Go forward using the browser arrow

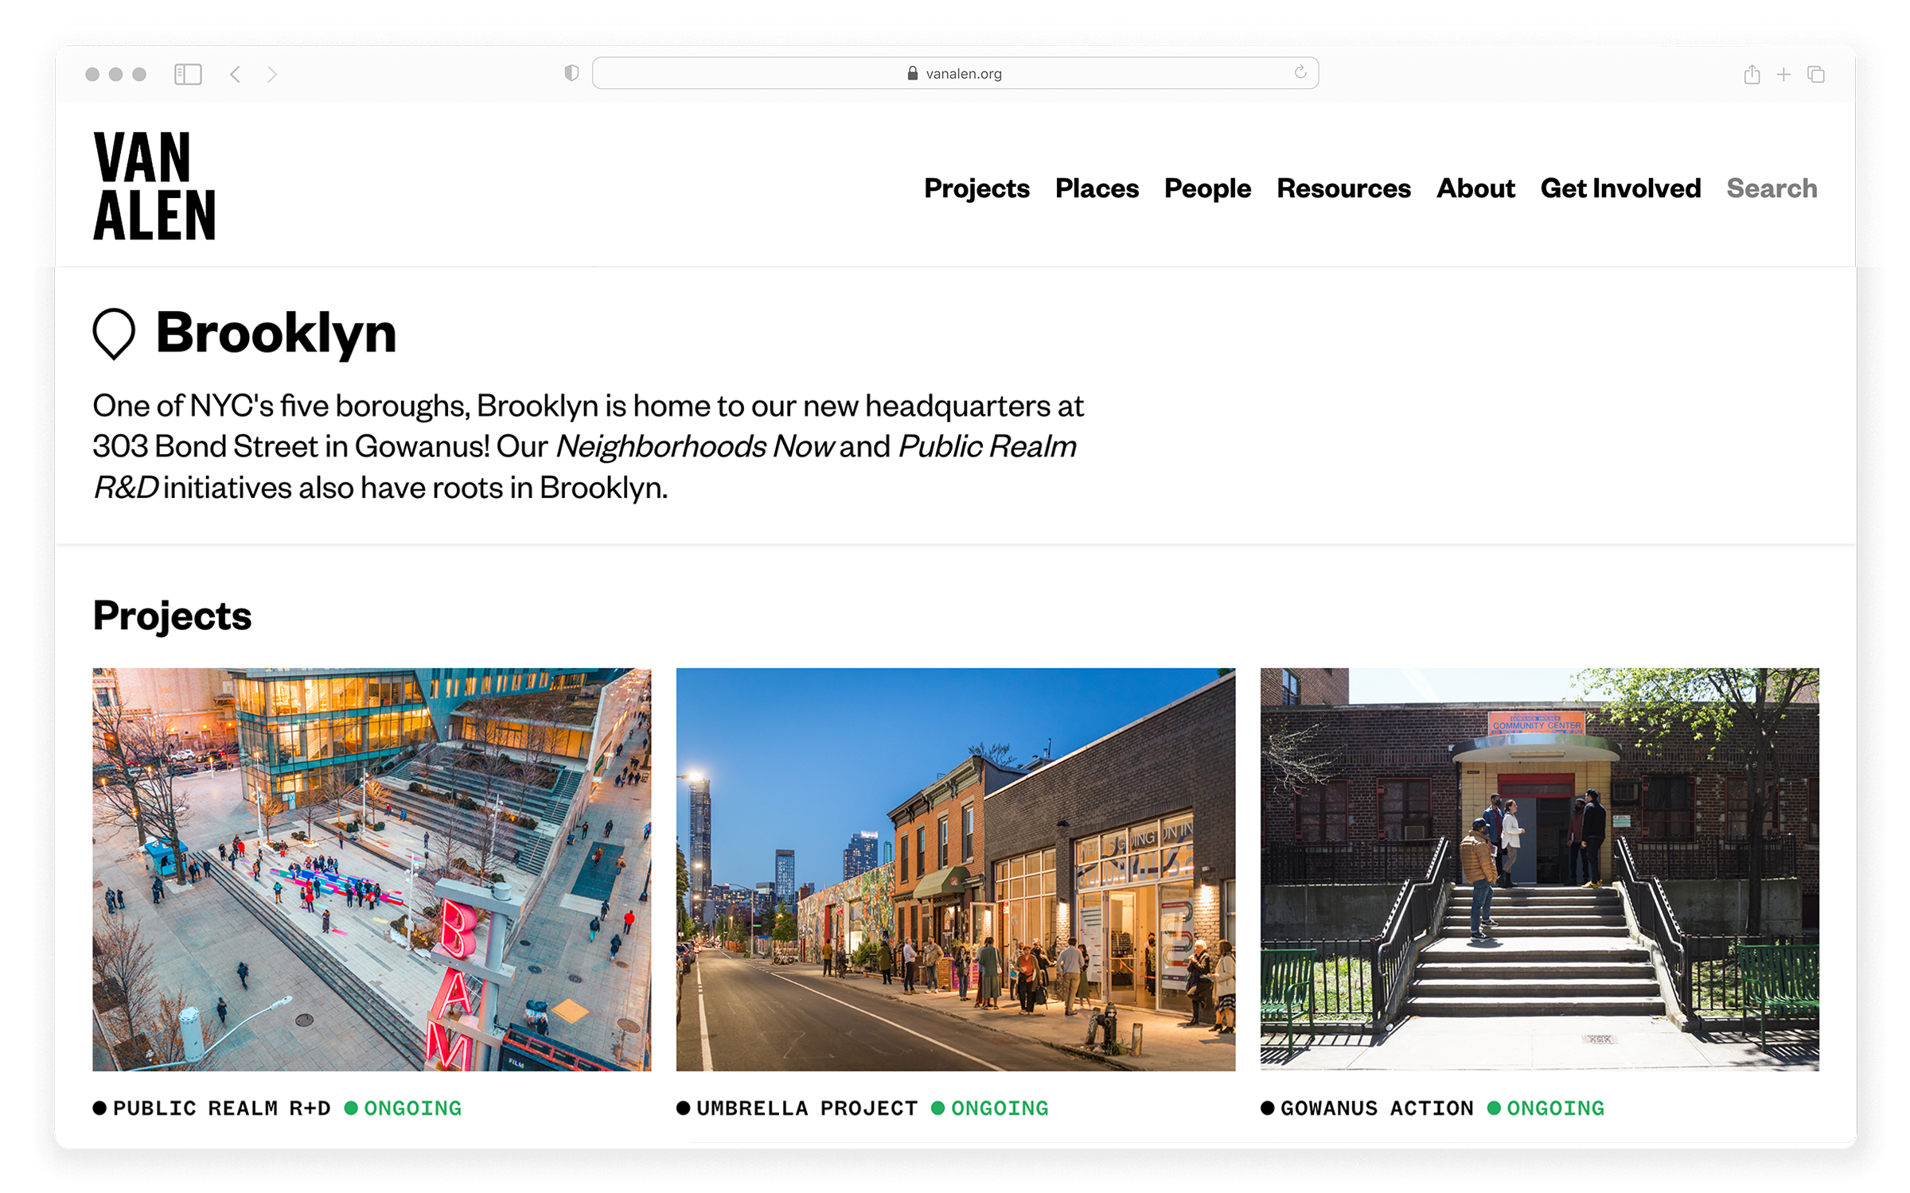click(x=272, y=74)
